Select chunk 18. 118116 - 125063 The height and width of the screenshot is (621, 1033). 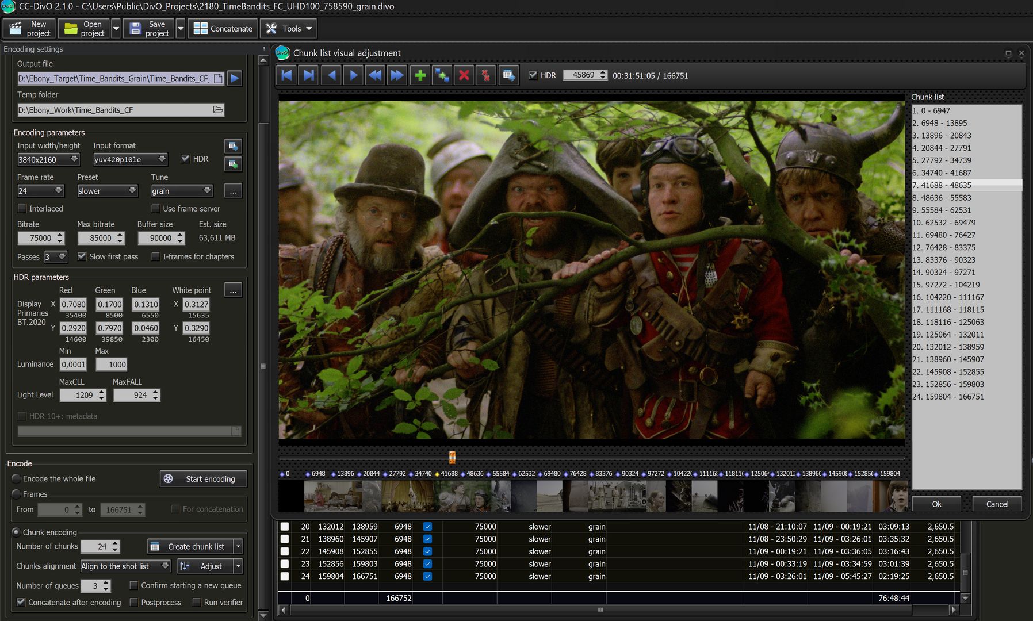[967, 322]
